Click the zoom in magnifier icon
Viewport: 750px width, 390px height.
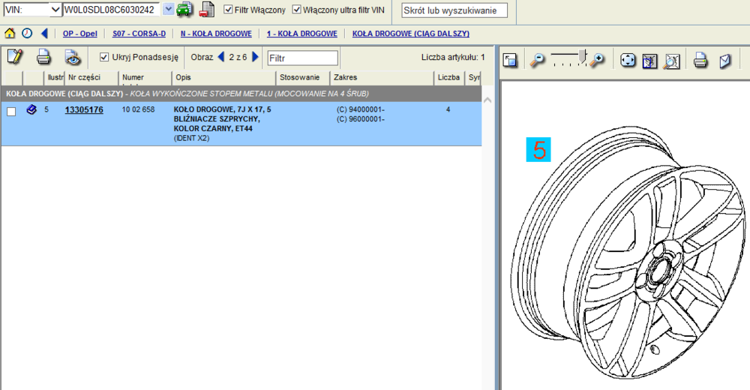(x=598, y=61)
